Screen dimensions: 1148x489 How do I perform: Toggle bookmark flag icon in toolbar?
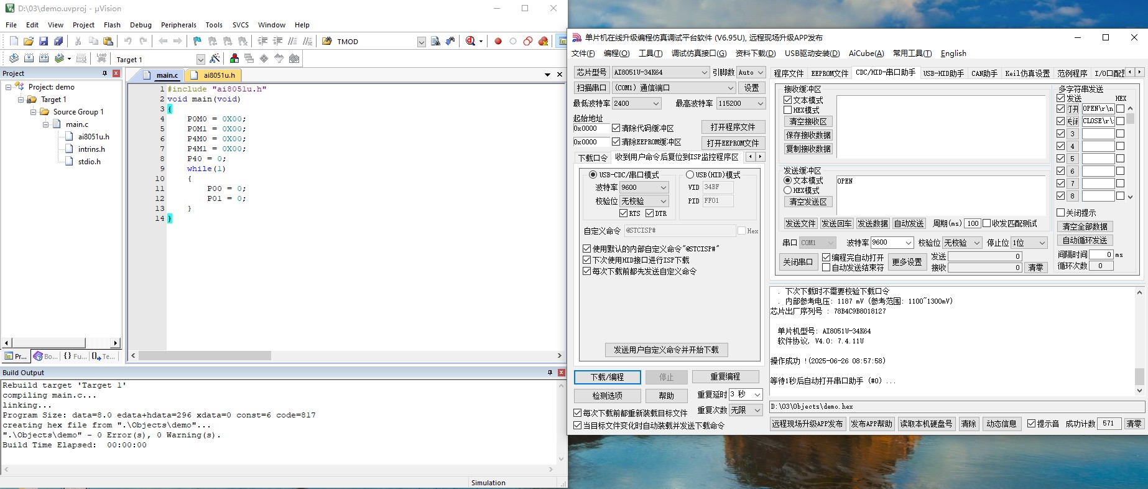[x=197, y=41]
